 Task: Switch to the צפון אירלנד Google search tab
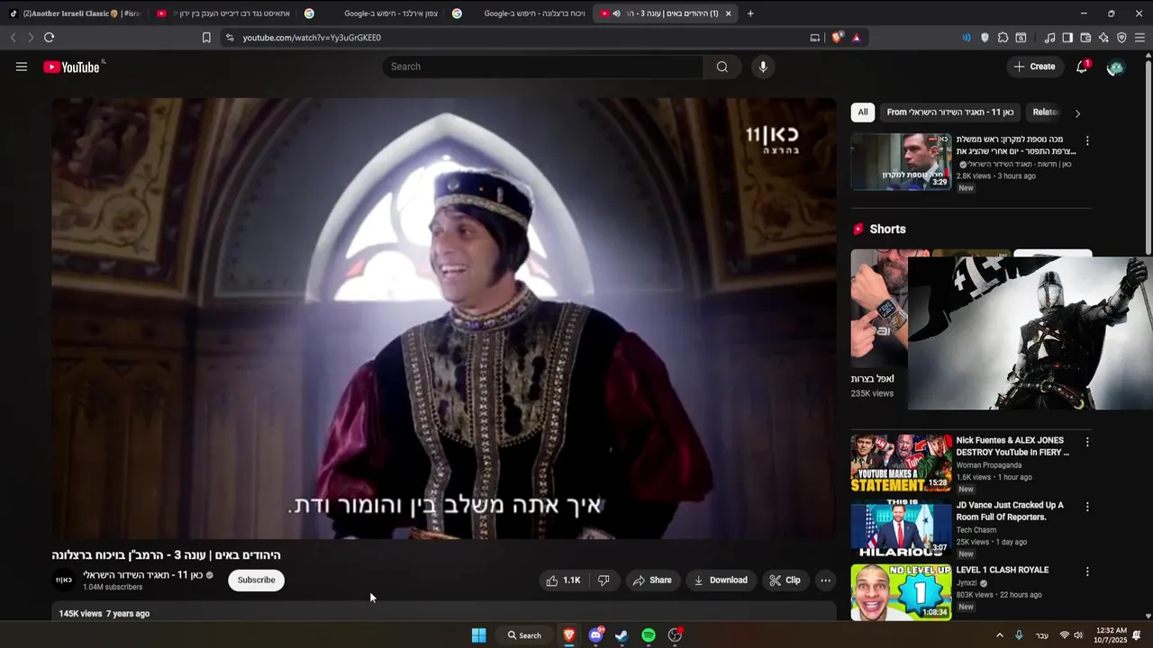pos(371,13)
